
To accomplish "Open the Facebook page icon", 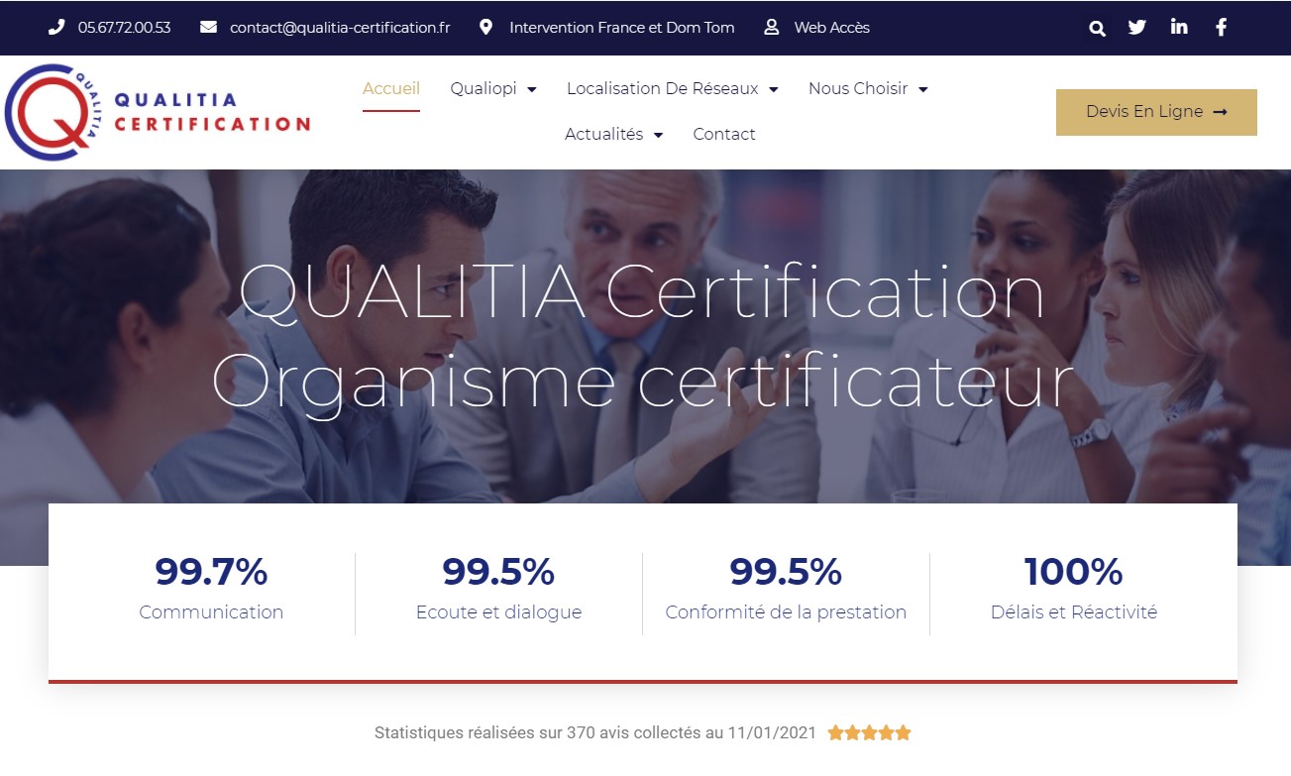I will [1220, 27].
